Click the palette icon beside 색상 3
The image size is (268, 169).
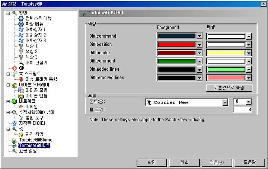[x=21, y=57]
